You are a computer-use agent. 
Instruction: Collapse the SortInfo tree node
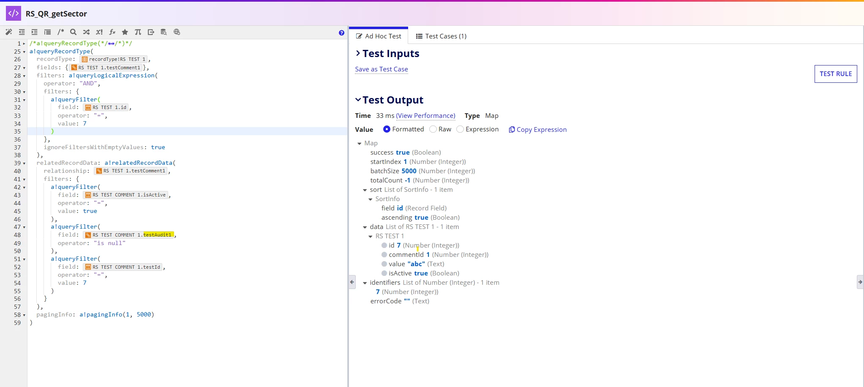click(371, 199)
